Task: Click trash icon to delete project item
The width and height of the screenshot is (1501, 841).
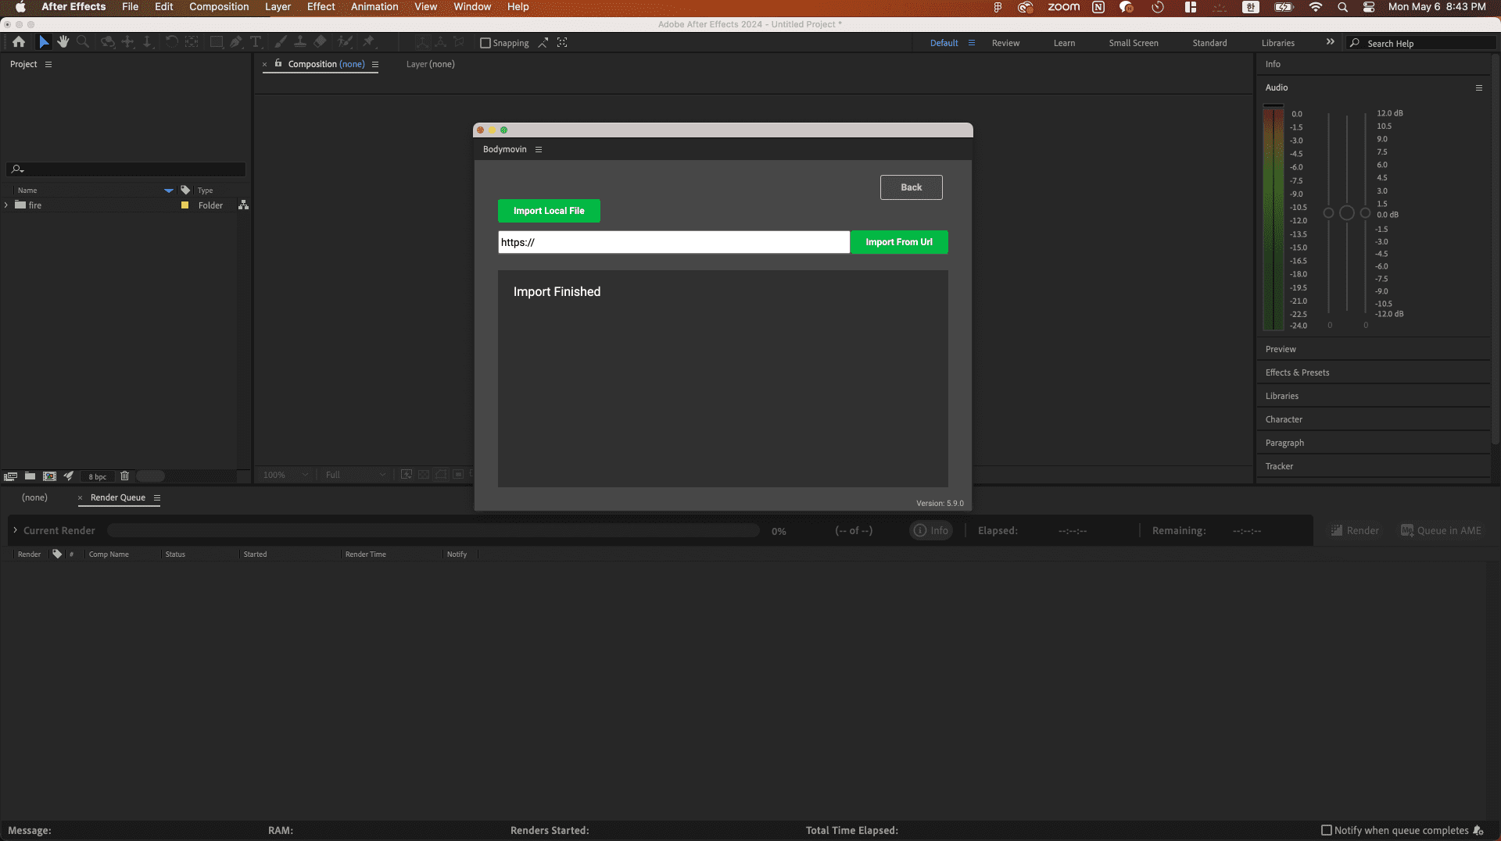Action: pos(124,476)
